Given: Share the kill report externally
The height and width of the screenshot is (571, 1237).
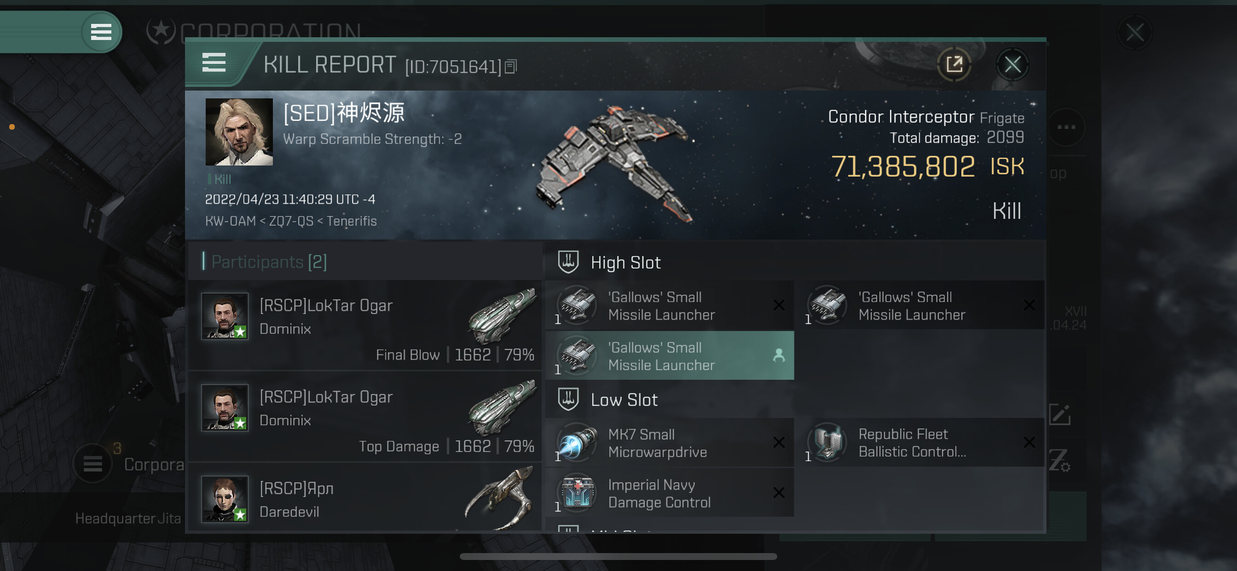Looking at the screenshot, I should 954,64.
